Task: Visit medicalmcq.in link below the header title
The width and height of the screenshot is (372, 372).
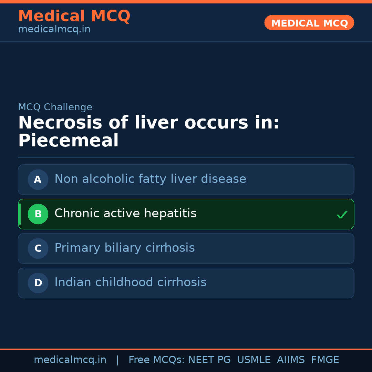Action: (x=54, y=29)
